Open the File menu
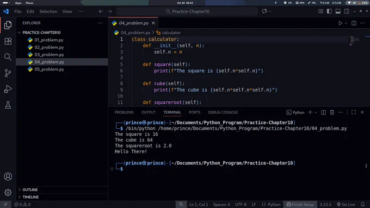Screen dimensions: 370x208 [18, 11]
